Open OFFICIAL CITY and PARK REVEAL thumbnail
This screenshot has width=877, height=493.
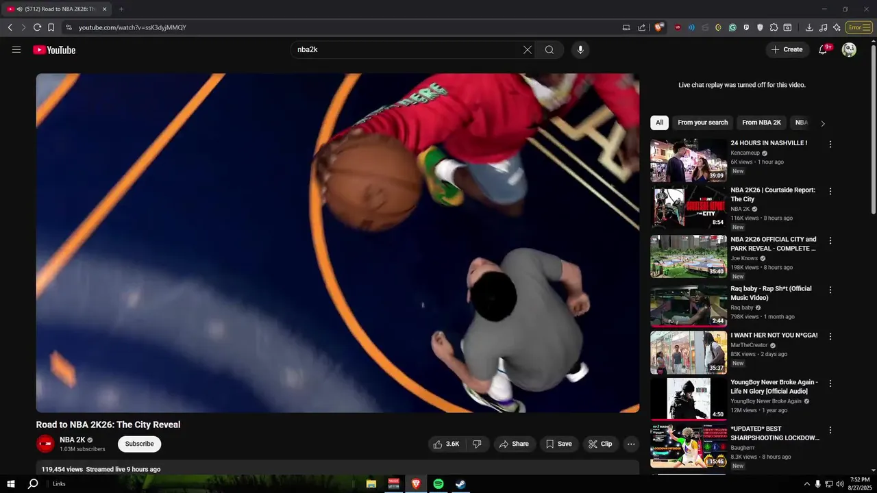pos(689,257)
